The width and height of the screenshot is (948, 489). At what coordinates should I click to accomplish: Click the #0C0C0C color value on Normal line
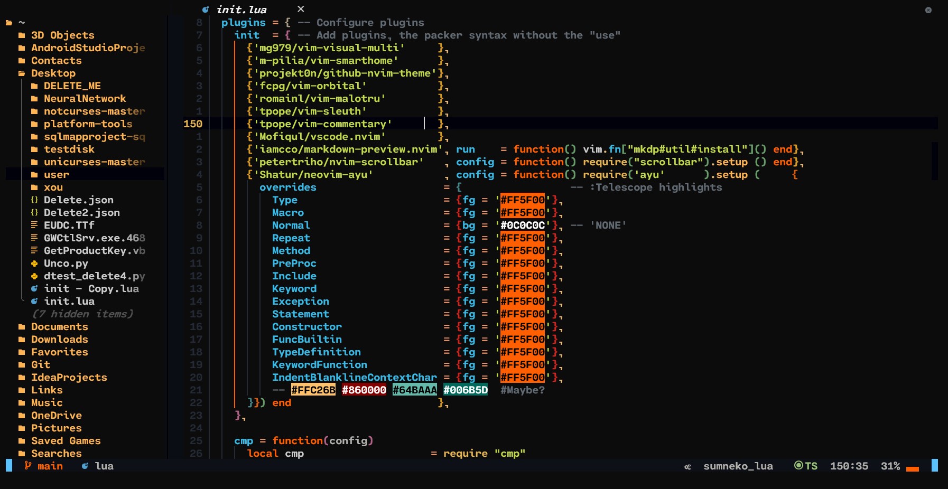pyautogui.click(x=523, y=225)
